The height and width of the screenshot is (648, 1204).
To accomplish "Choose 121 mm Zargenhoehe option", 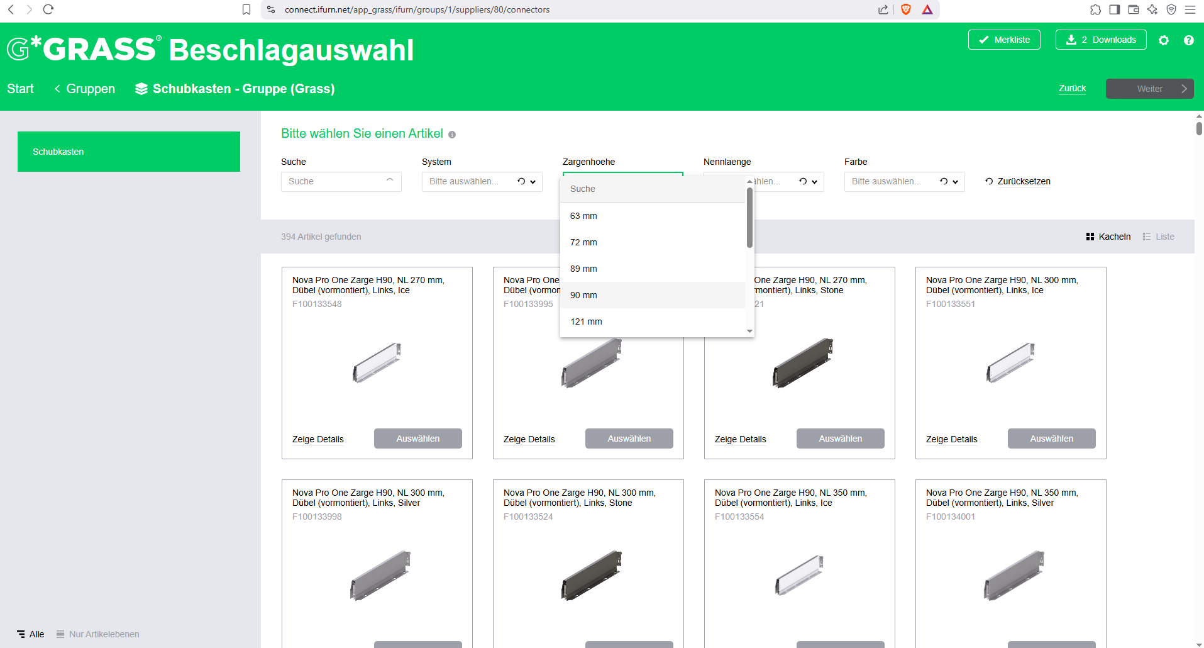I will point(652,321).
